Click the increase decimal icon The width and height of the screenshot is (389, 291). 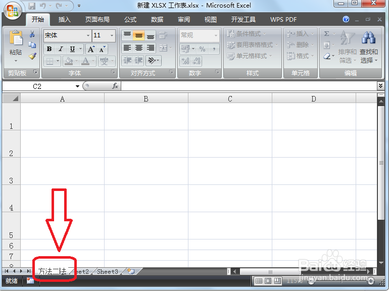click(x=185, y=61)
